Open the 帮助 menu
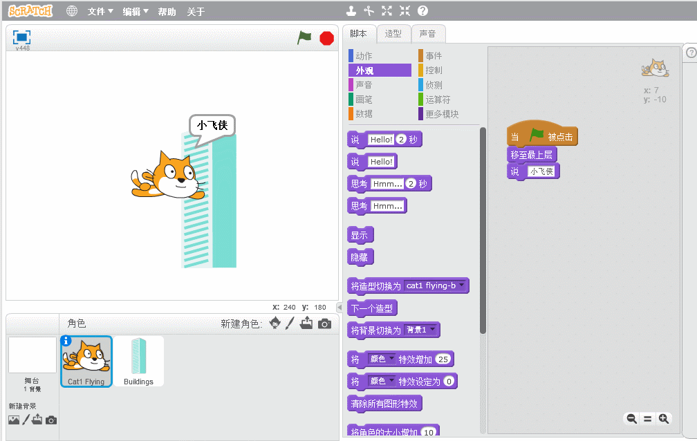 coord(167,12)
